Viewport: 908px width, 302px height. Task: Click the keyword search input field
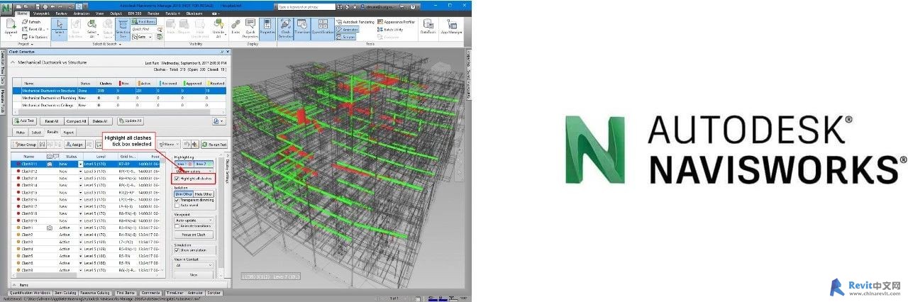306,7
